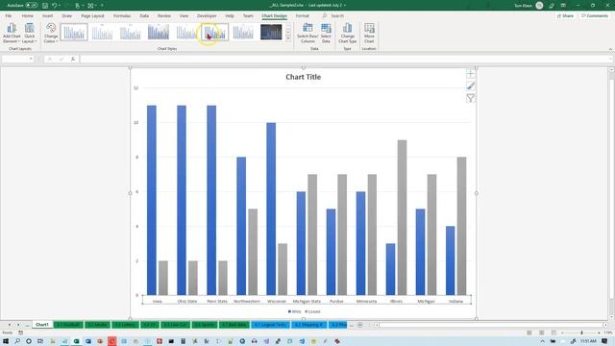The width and height of the screenshot is (615, 346).
Task: Collapse the ribbon with the chevron
Action: pos(610,49)
